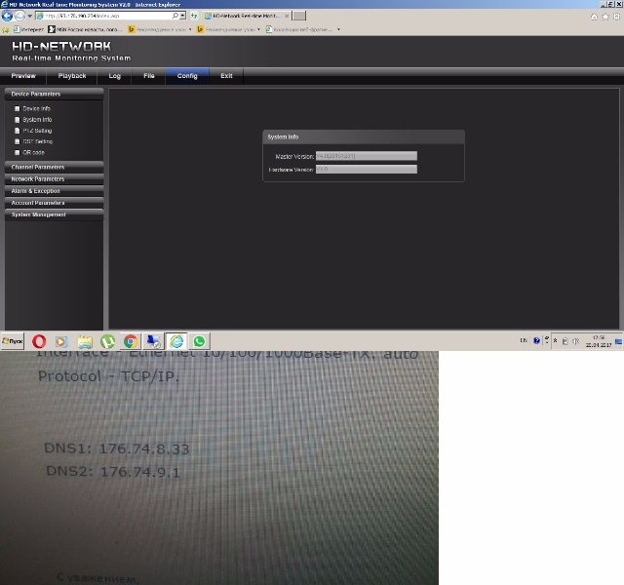The width and height of the screenshot is (624, 585).
Task: Select the Config tab
Action: pyautogui.click(x=187, y=76)
